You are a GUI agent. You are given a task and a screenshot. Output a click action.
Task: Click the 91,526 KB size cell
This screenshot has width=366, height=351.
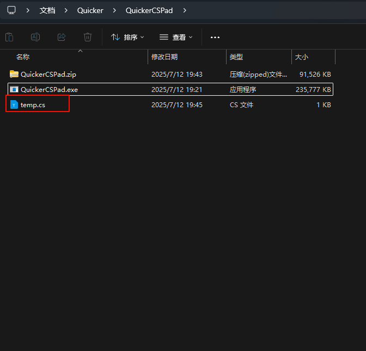pyautogui.click(x=315, y=74)
